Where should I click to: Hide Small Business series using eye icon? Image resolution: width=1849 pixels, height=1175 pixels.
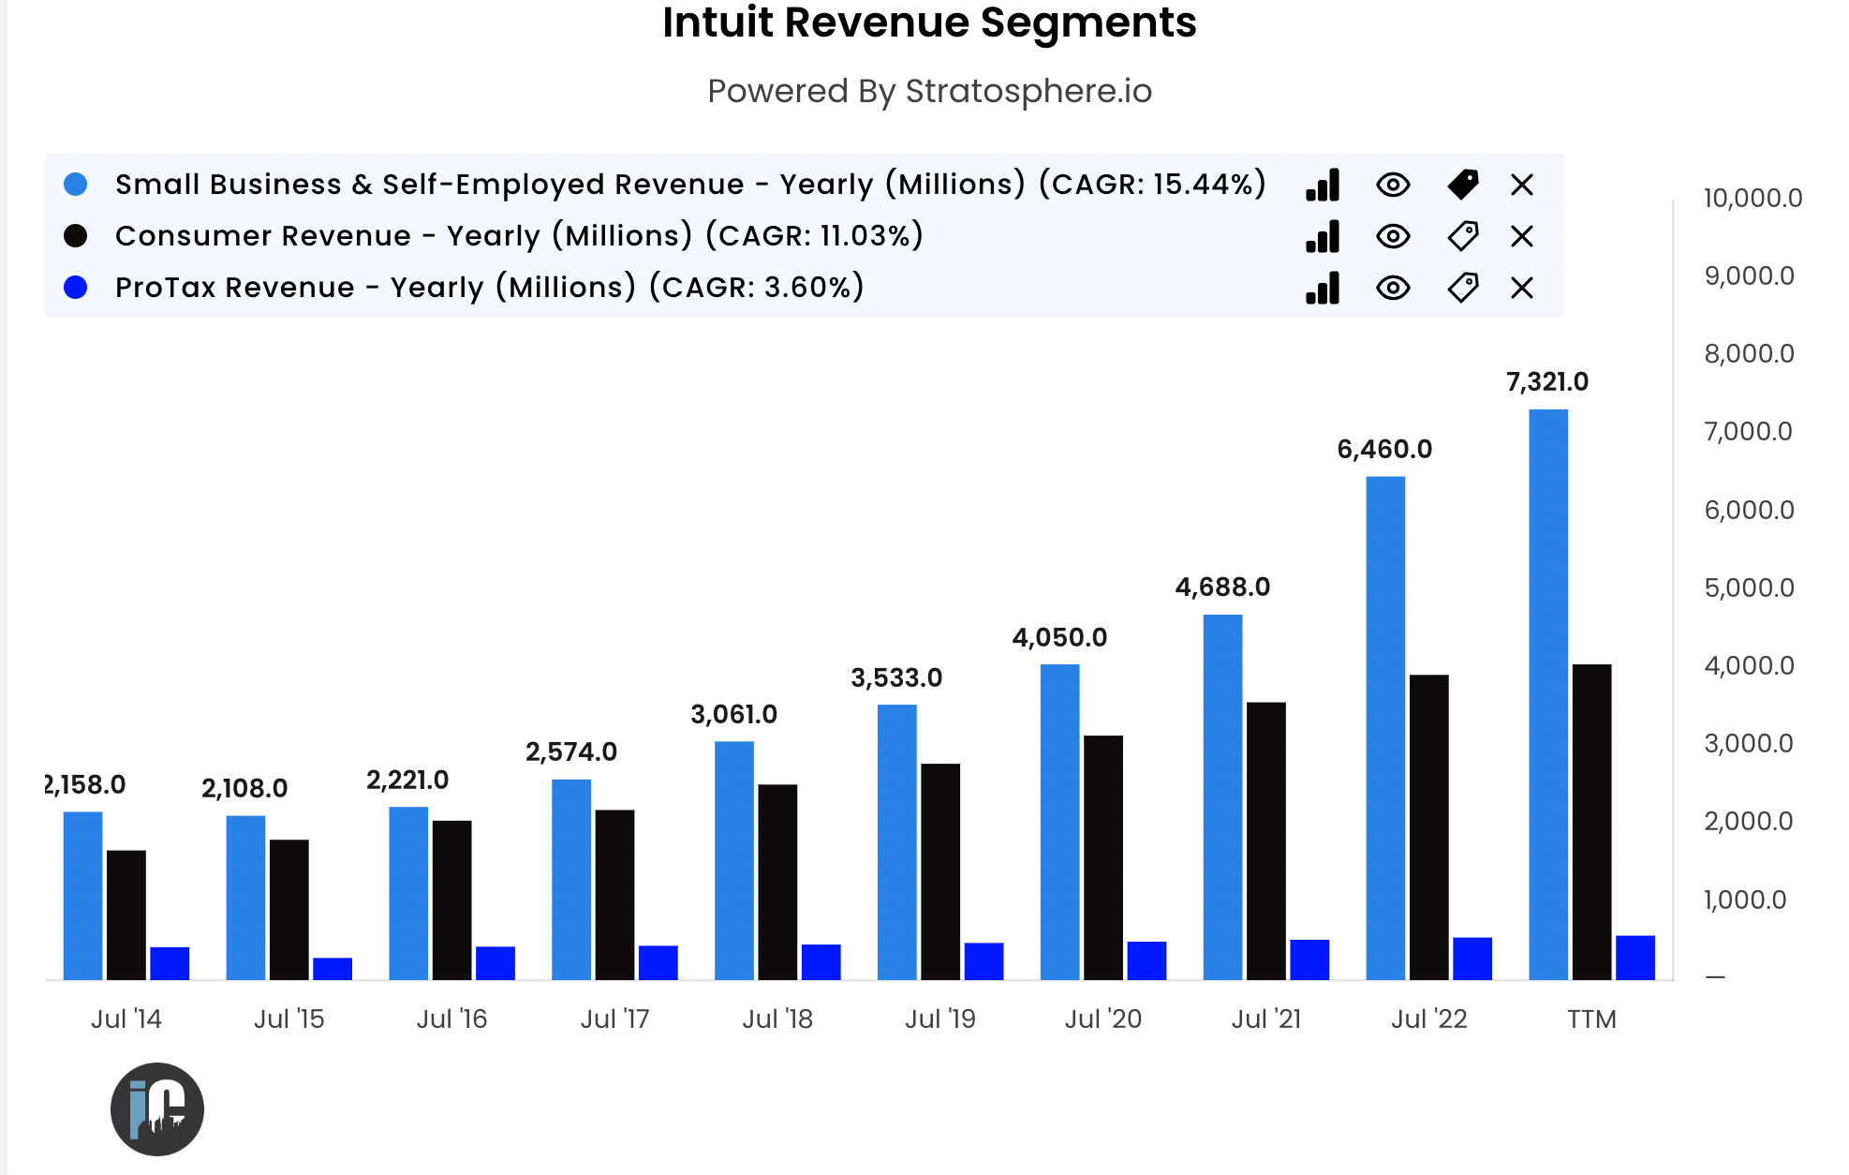point(1393,185)
